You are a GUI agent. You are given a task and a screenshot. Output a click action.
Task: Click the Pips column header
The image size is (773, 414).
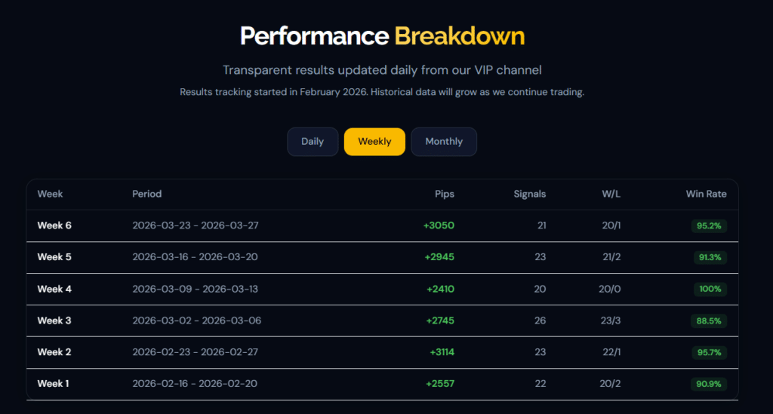[x=444, y=194]
